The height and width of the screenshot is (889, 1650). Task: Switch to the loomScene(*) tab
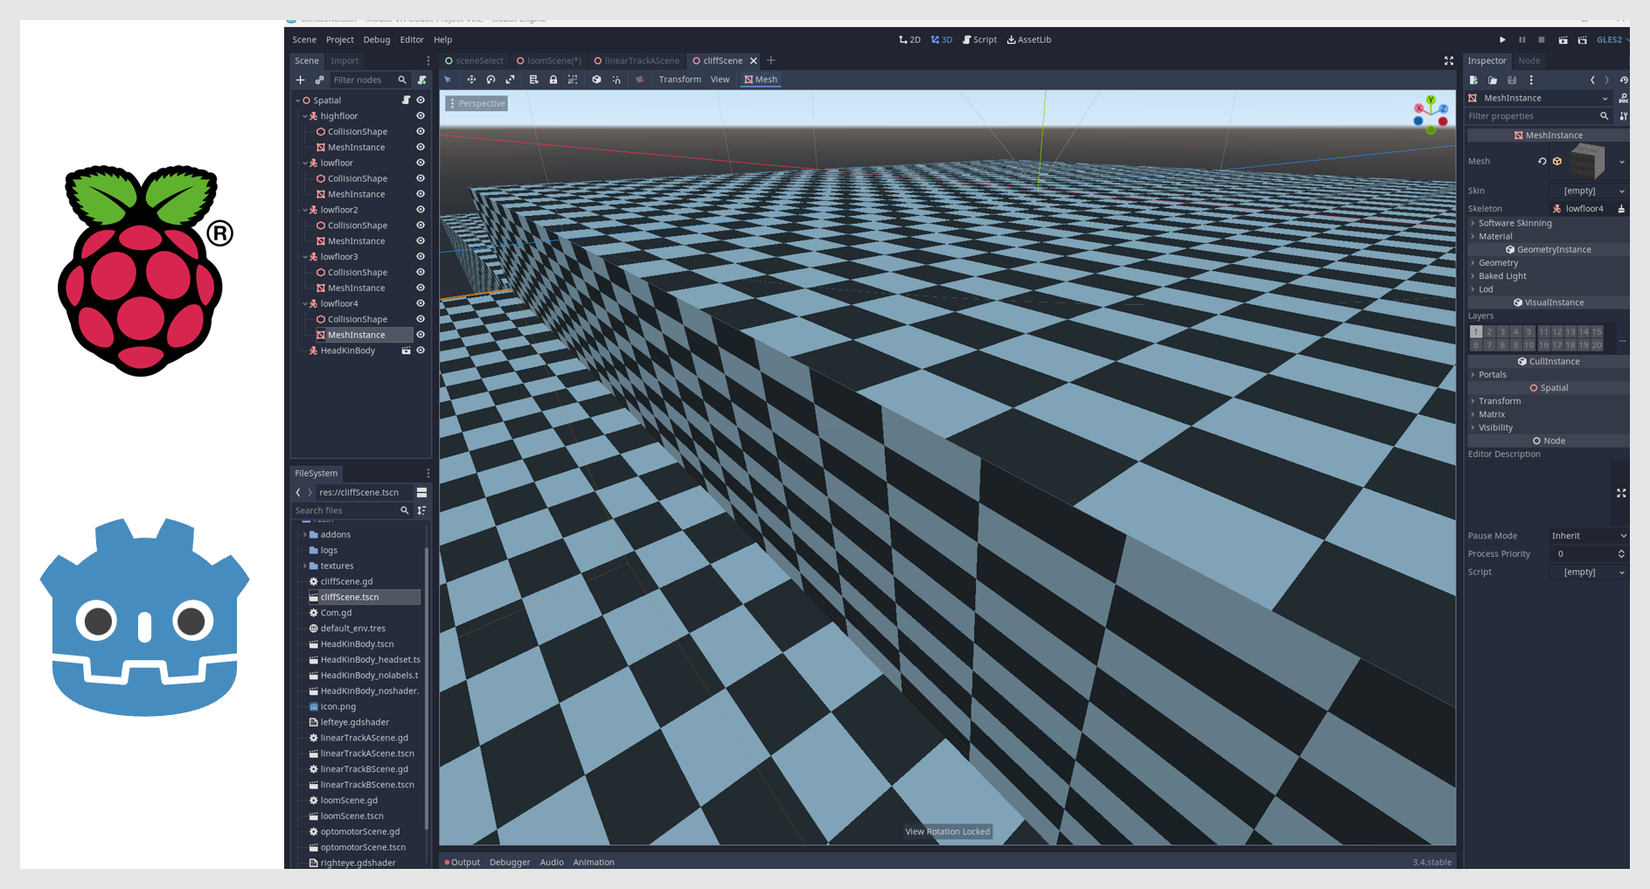pyautogui.click(x=549, y=61)
